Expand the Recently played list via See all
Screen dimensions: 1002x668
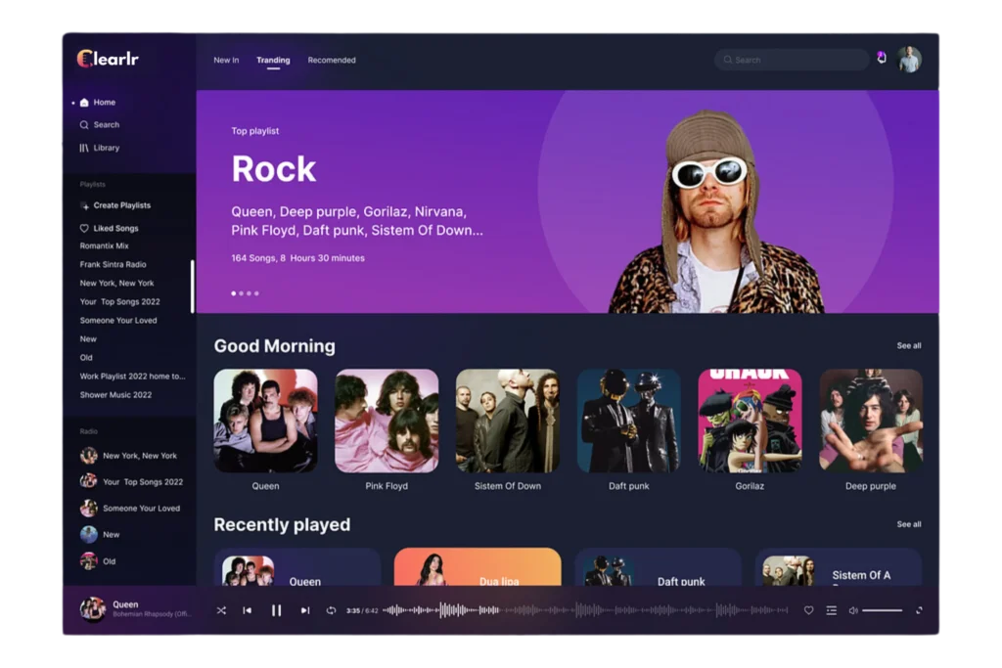click(x=908, y=524)
